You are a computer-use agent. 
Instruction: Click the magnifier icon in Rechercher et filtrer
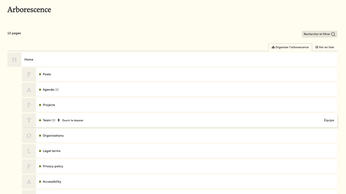tap(333, 34)
